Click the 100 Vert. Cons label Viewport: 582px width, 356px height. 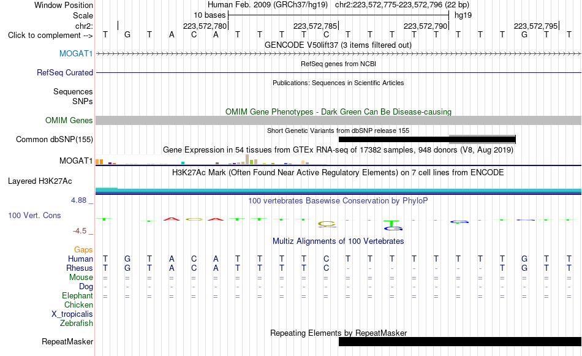(x=34, y=215)
